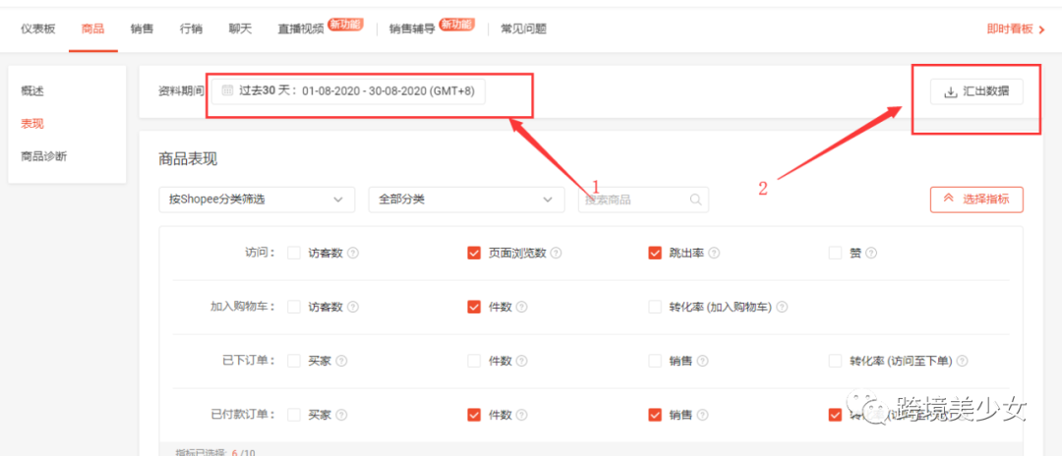Click the magnifier icon in product search
Image resolution: width=1062 pixels, height=456 pixels.
pyautogui.click(x=695, y=199)
